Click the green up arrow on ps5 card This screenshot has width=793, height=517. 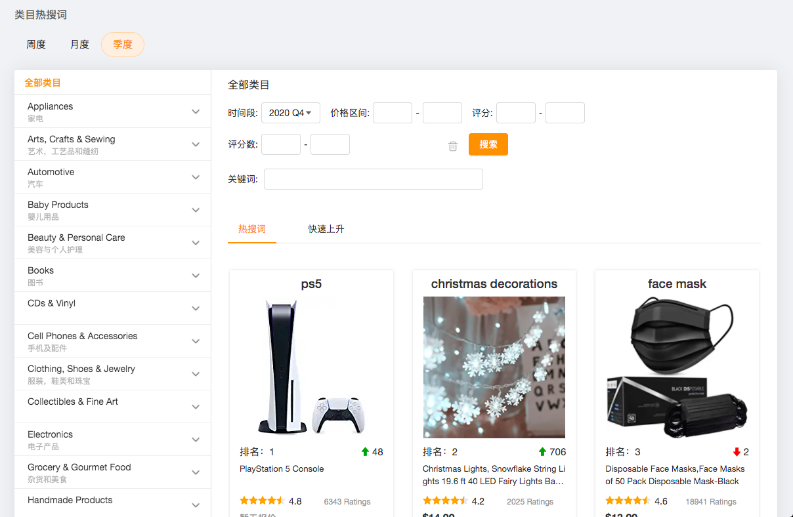365,452
